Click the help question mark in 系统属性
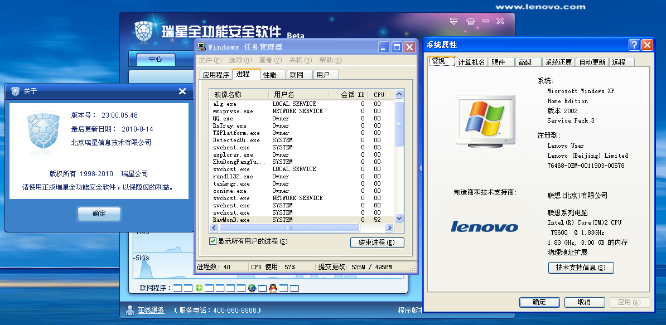 (x=634, y=45)
